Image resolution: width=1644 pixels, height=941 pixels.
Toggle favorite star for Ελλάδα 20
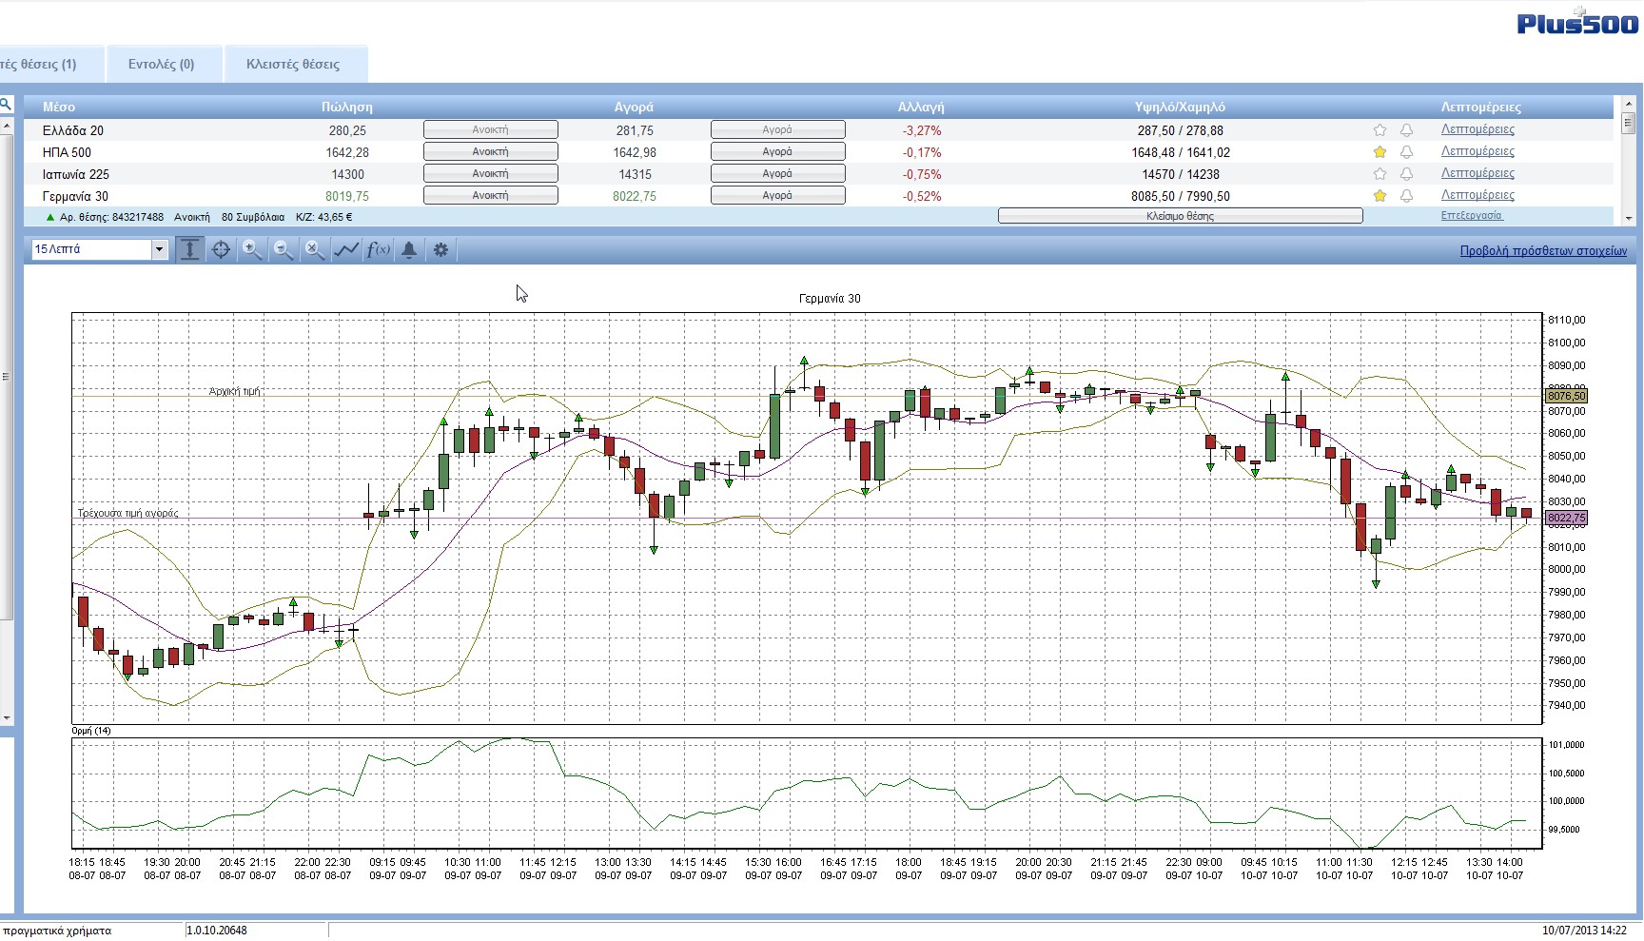pos(1380,130)
